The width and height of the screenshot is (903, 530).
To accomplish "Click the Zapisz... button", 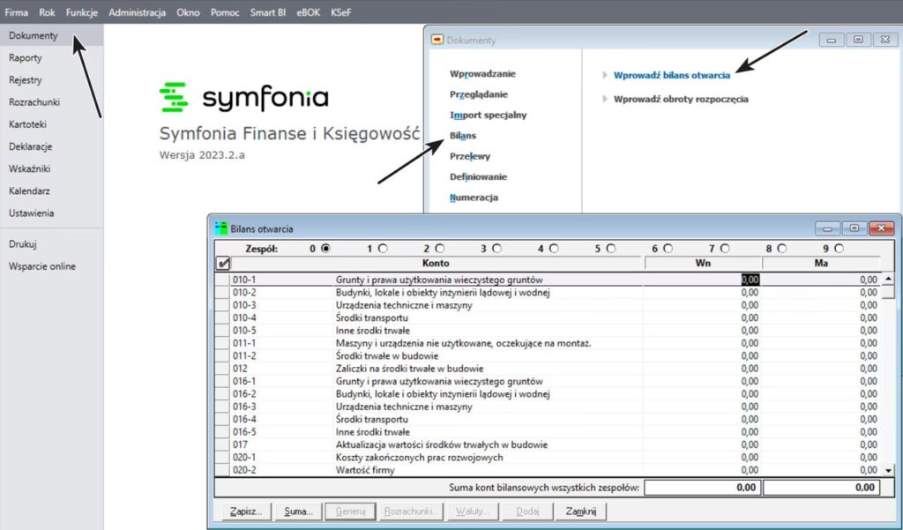I will pos(243,511).
